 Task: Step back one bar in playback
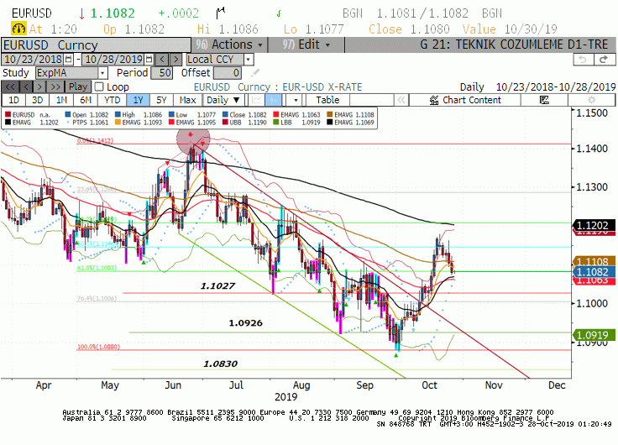[26, 86]
